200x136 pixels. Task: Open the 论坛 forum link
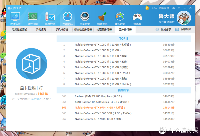(x=154, y=8)
